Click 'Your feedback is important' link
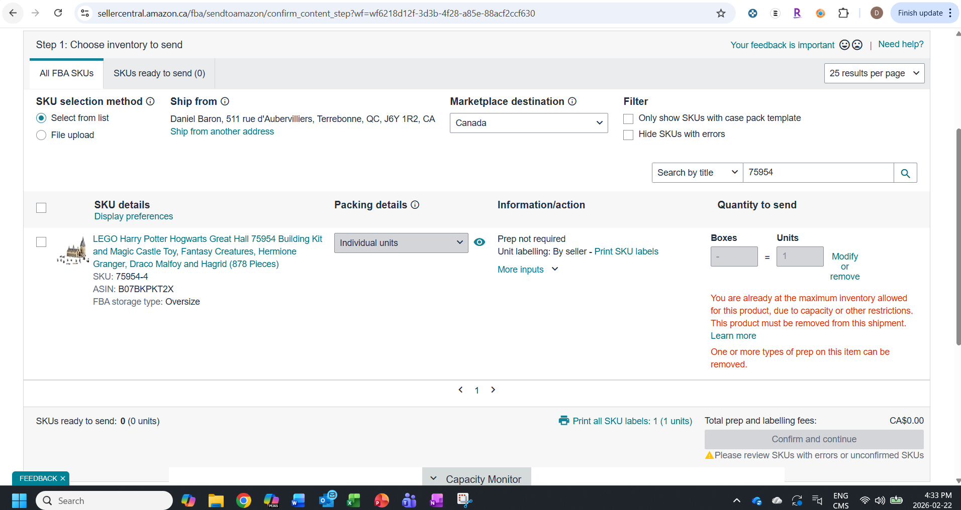This screenshot has height=510, width=961. (x=783, y=45)
